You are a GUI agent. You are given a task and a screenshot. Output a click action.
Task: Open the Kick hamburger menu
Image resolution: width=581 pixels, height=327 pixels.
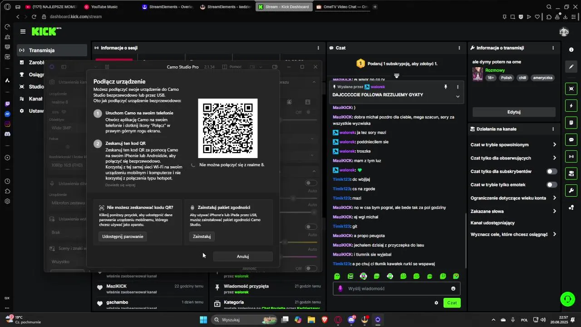pyautogui.click(x=23, y=31)
